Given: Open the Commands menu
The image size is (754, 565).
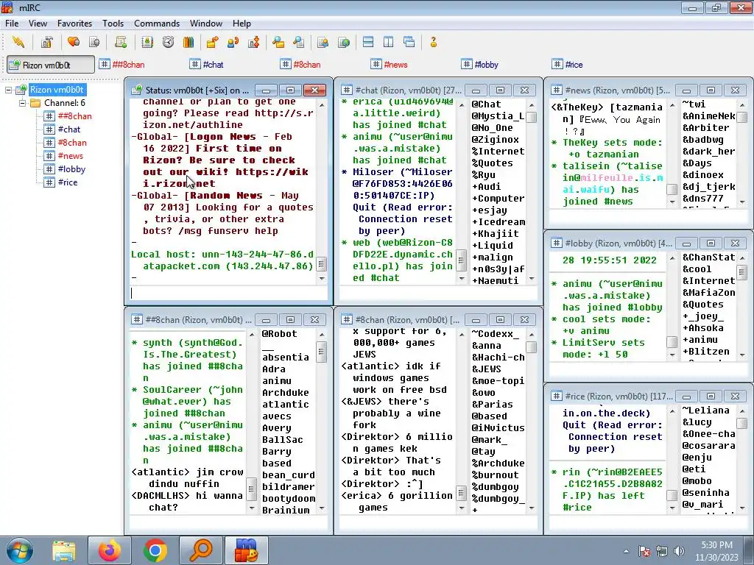Looking at the screenshot, I should pos(157,24).
